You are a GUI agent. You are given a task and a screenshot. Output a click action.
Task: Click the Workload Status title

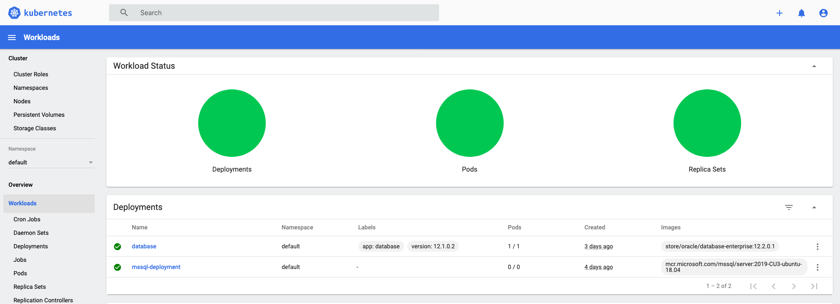pyautogui.click(x=144, y=66)
